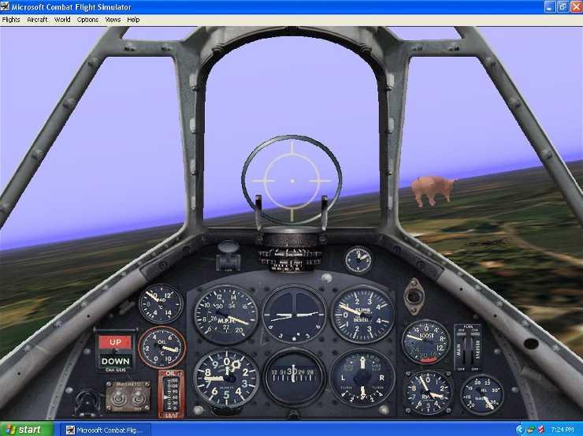Open the Views menu
This screenshot has height=436, width=583.
tap(113, 20)
